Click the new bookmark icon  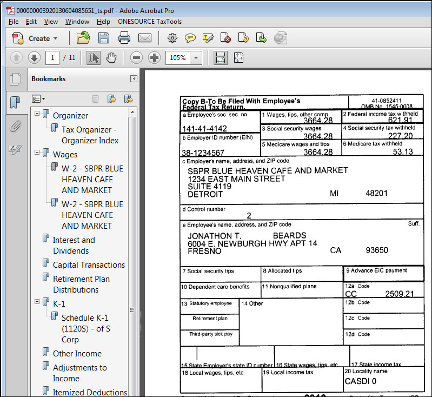[x=111, y=98]
